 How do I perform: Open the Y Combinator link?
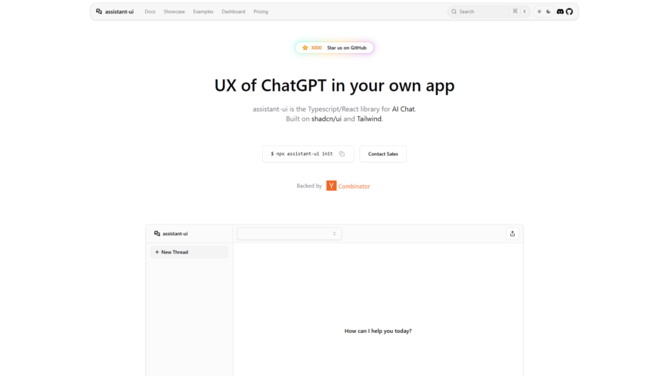click(x=348, y=186)
